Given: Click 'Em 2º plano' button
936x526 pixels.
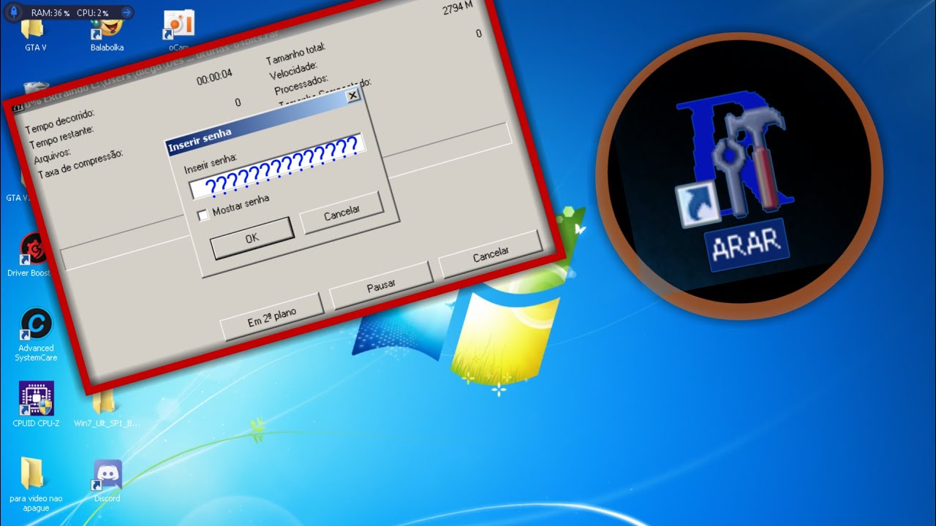Looking at the screenshot, I should point(271,316).
